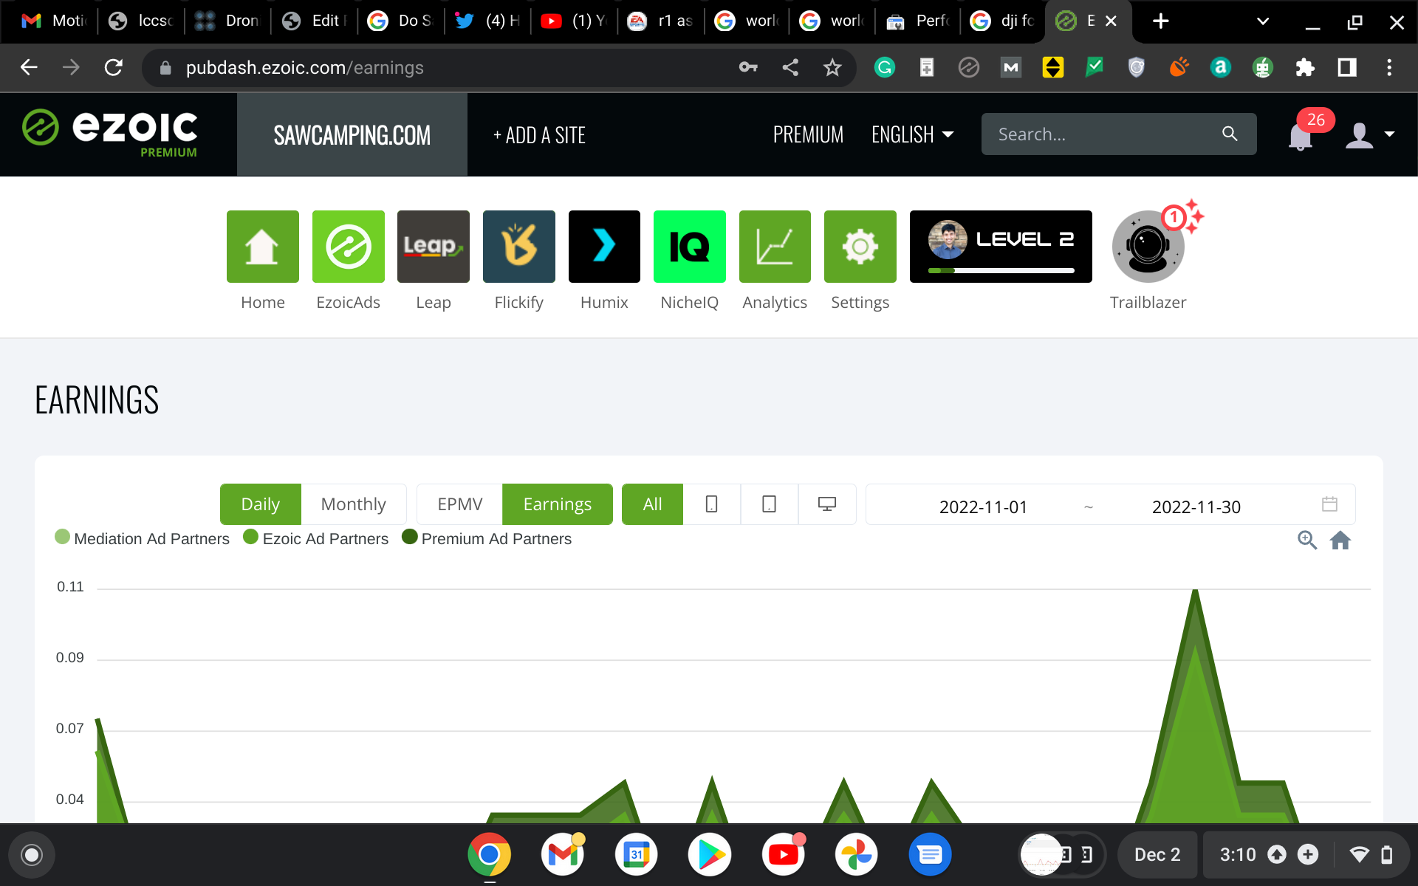Click the Ezoic Premium logo
Screen dimensions: 1418x886
pyautogui.click(x=109, y=133)
